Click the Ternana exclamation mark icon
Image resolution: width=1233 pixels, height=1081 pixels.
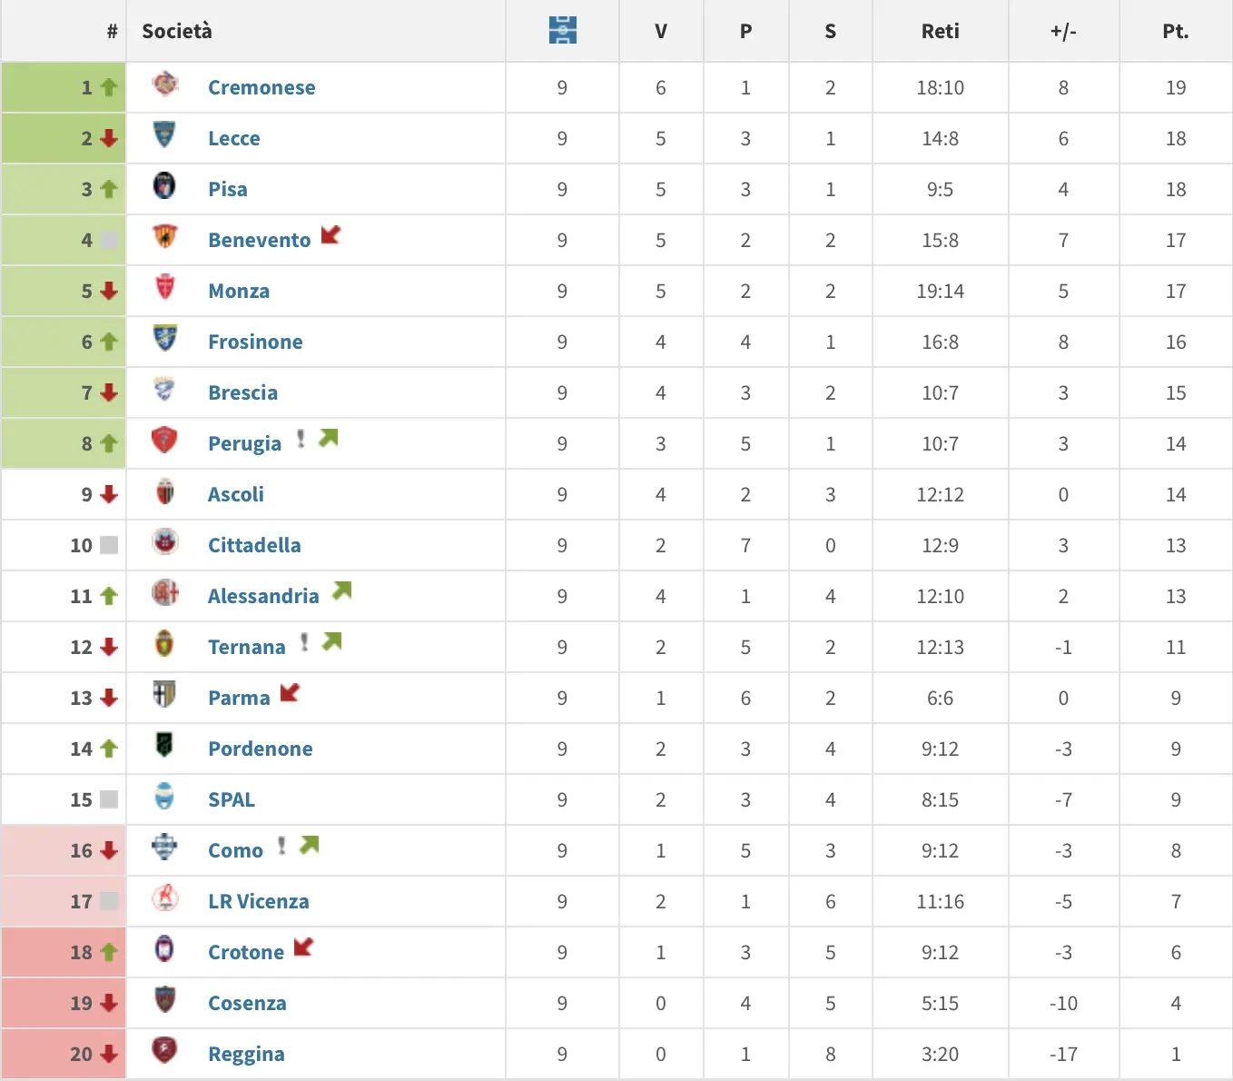pos(304,642)
